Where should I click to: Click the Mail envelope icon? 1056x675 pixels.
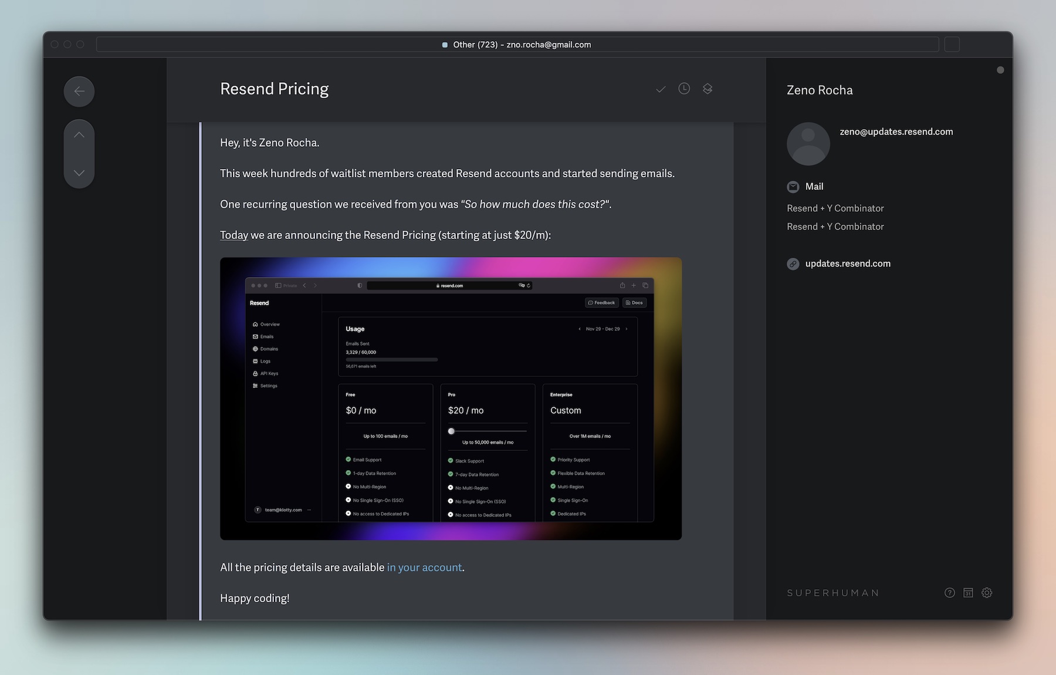click(x=793, y=187)
